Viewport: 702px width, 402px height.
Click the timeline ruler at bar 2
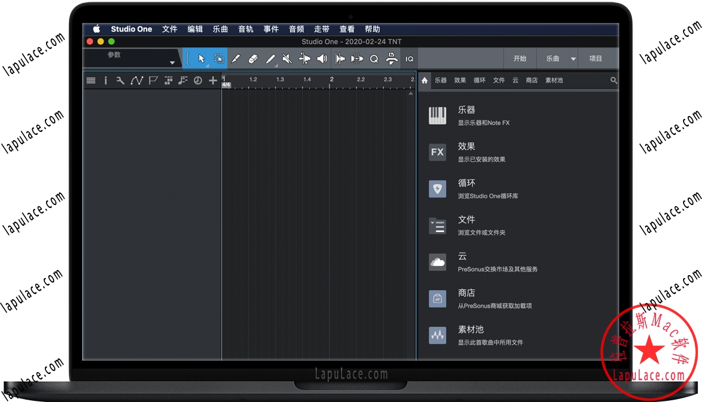[332, 80]
